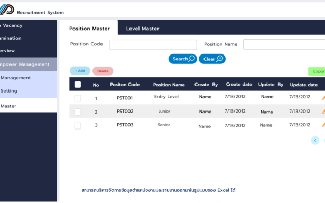This screenshot has width=325, height=203.
Task: Check the box for row PST002
Action: click(78, 112)
